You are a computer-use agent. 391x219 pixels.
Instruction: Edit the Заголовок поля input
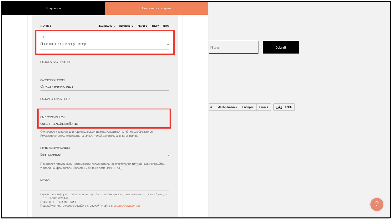(x=105, y=86)
